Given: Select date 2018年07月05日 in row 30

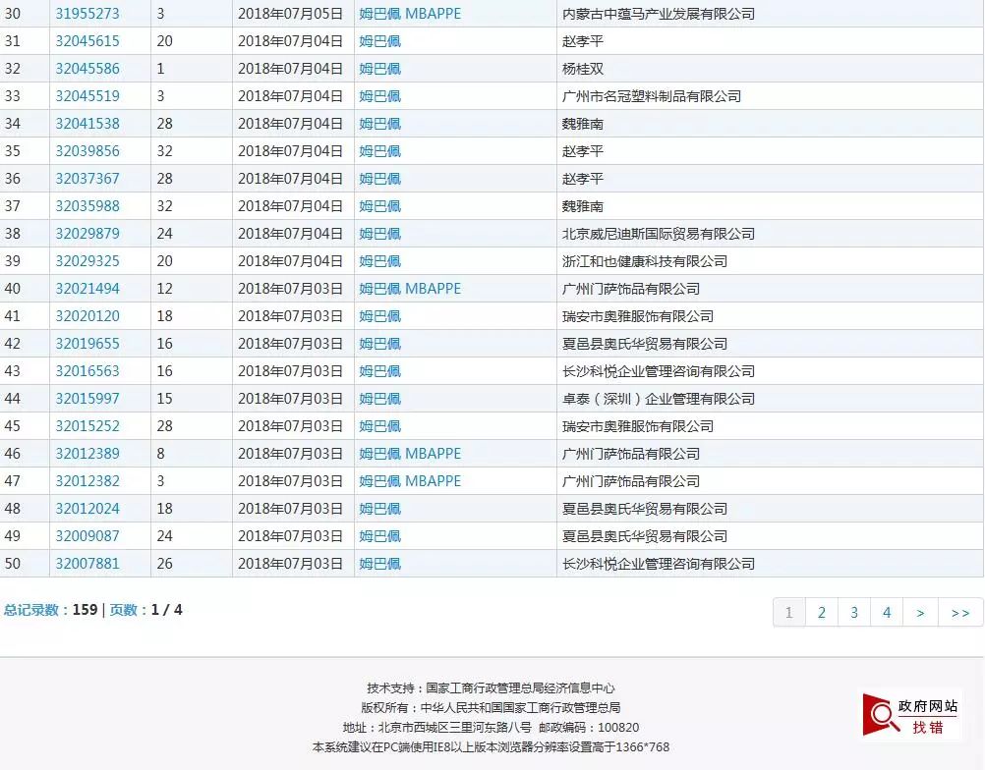Looking at the screenshot, I should (290, 14).
